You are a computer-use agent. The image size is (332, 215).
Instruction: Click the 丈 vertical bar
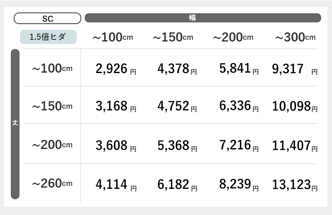(15, 124)
